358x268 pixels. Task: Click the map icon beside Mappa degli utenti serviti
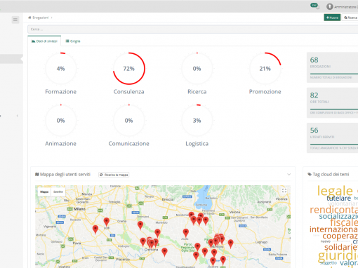37,174
